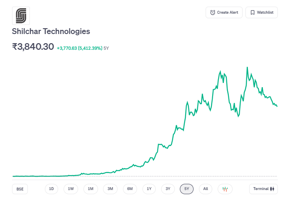Select the 3M time range

[x=110, y=189]
